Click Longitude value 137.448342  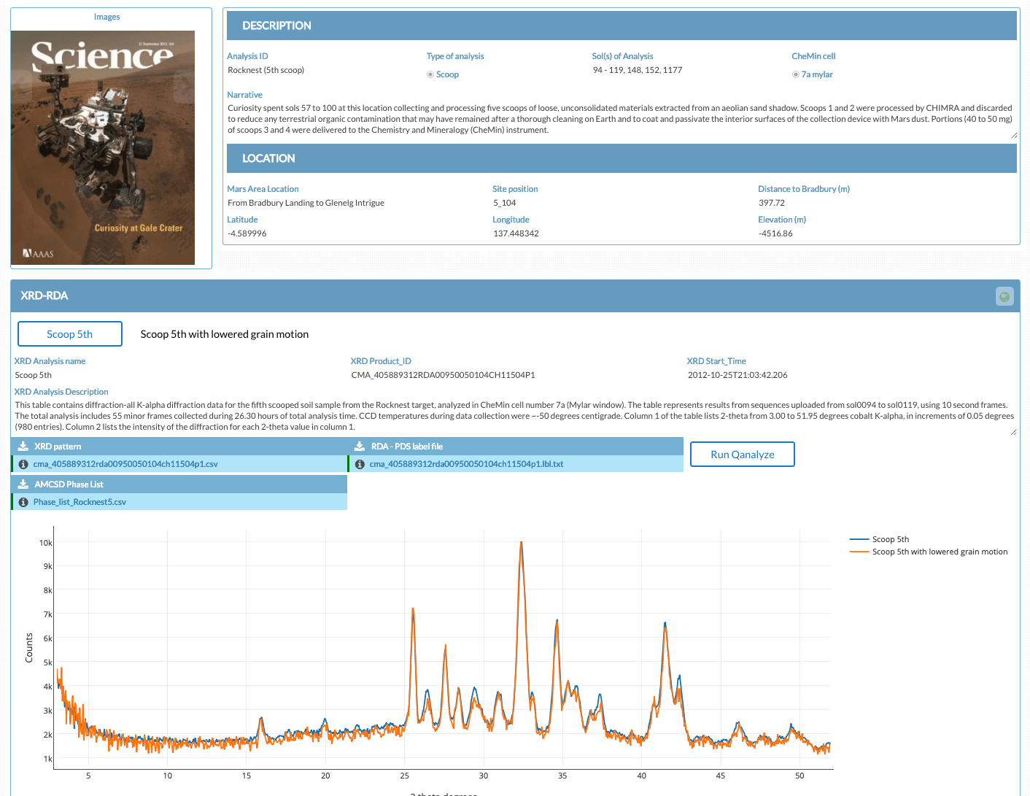(x=516, y=233)
